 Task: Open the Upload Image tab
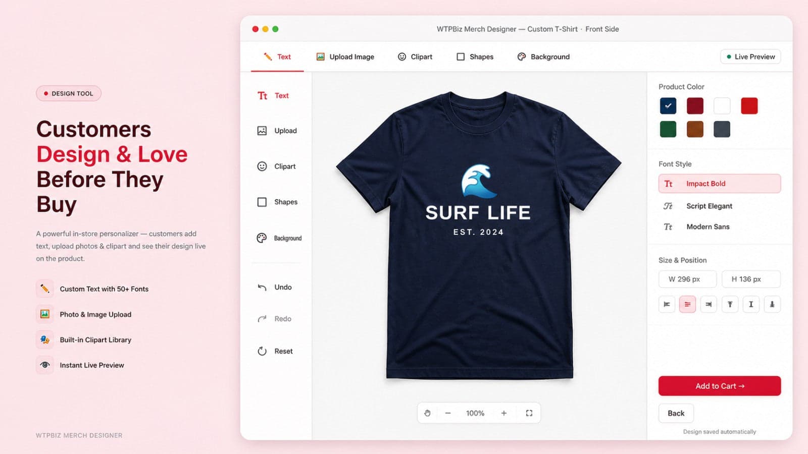tap(345, 57)
